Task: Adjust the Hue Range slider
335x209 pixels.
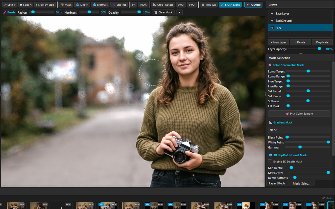Action: (308, 86)
